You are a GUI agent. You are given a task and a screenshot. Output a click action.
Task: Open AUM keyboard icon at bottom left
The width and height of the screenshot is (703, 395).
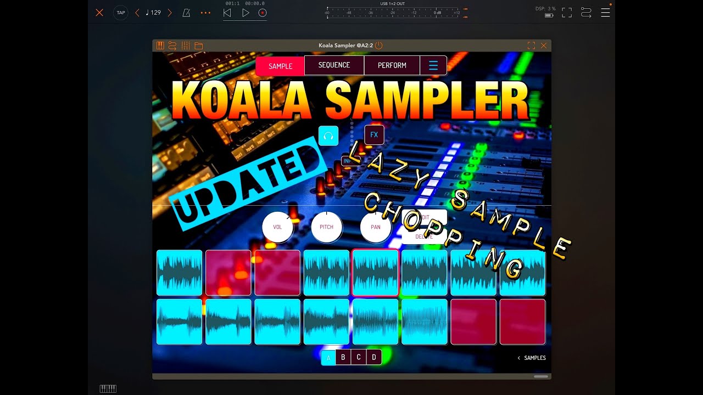(x=108, y=388)
